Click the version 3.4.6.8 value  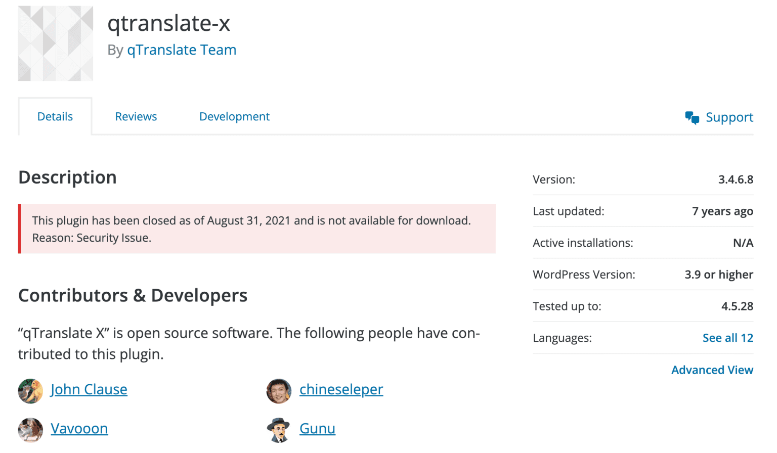[736, 179]
